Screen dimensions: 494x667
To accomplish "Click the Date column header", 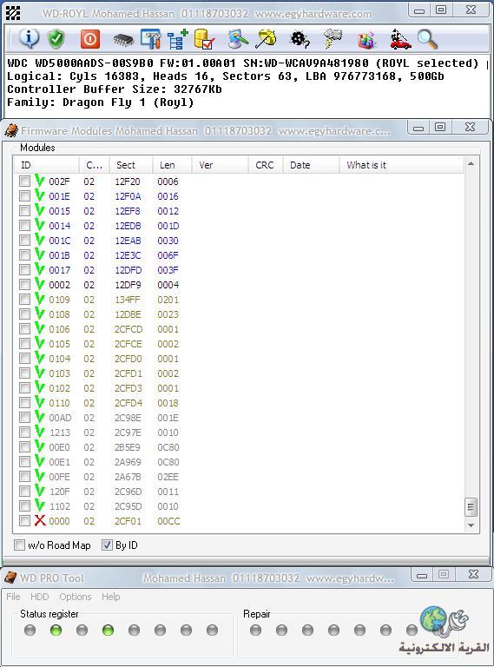I will coord(311,165).
